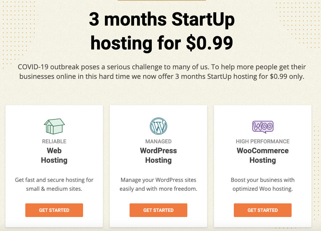Click the gold bar above headline
321x231 pixels.
tap(162, 0)
